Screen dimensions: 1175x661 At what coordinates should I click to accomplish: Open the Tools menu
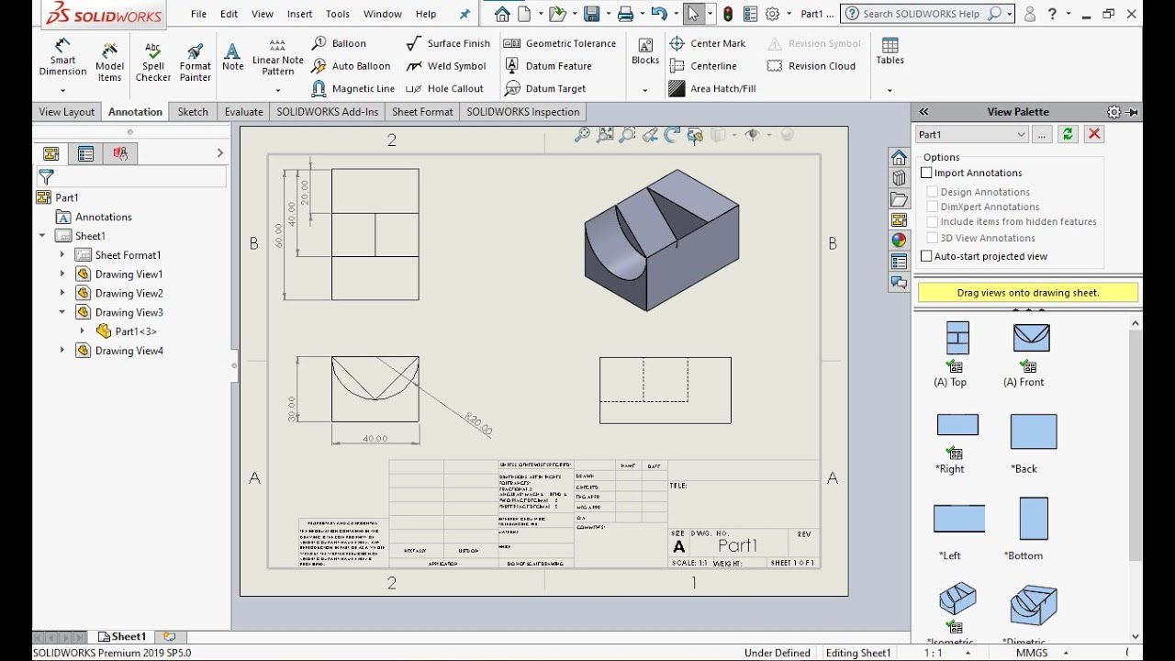tap(338, 14)
